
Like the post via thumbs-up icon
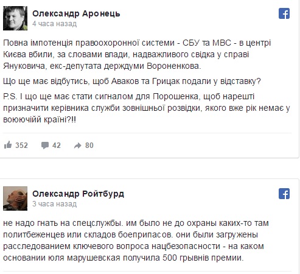pyautogui.click(x=8, y=145)
